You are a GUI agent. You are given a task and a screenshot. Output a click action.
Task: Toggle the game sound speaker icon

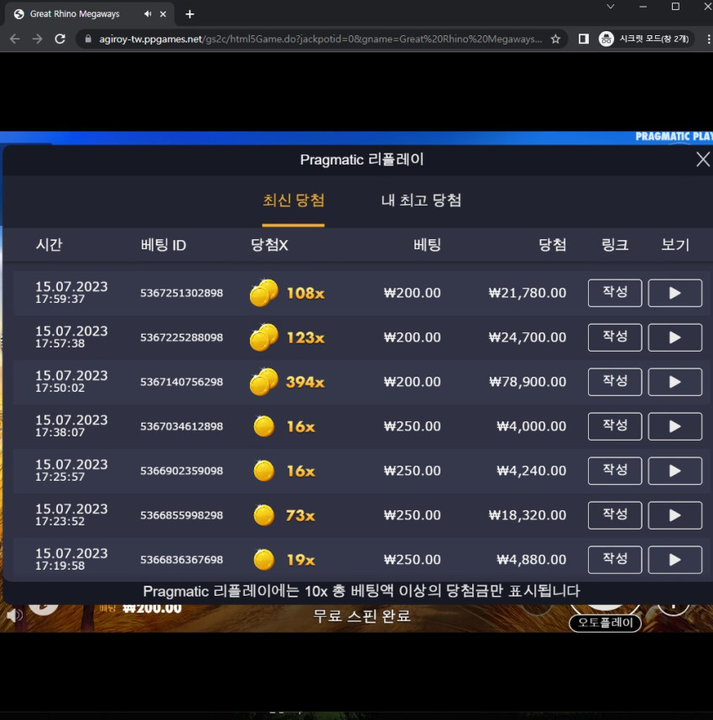click(14, 615)
